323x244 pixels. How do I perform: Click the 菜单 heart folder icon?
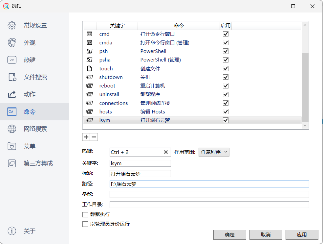pyautogui.click(x=12, y=146)
